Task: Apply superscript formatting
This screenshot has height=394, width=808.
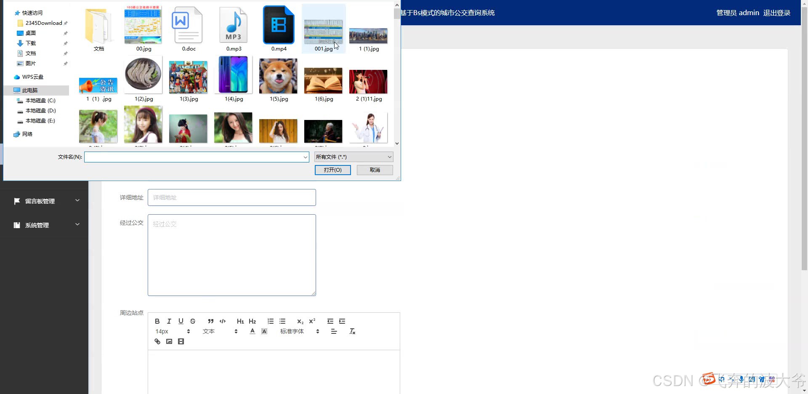Action: coord(312,321)
